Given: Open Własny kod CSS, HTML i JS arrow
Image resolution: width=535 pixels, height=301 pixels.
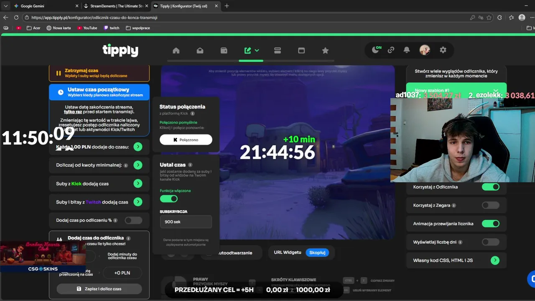Looking at the screenshot, I should click(x=495, y=260).
